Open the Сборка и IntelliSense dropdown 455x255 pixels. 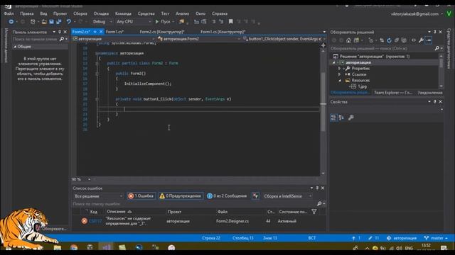point(287,196)
